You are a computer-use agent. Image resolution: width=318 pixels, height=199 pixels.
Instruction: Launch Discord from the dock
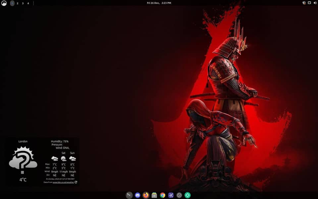137,195
